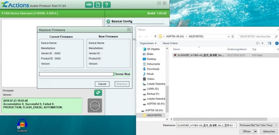Open the Audacity desktop shortcut
Viewport: 279px width, 135px height.
[22, 126]
